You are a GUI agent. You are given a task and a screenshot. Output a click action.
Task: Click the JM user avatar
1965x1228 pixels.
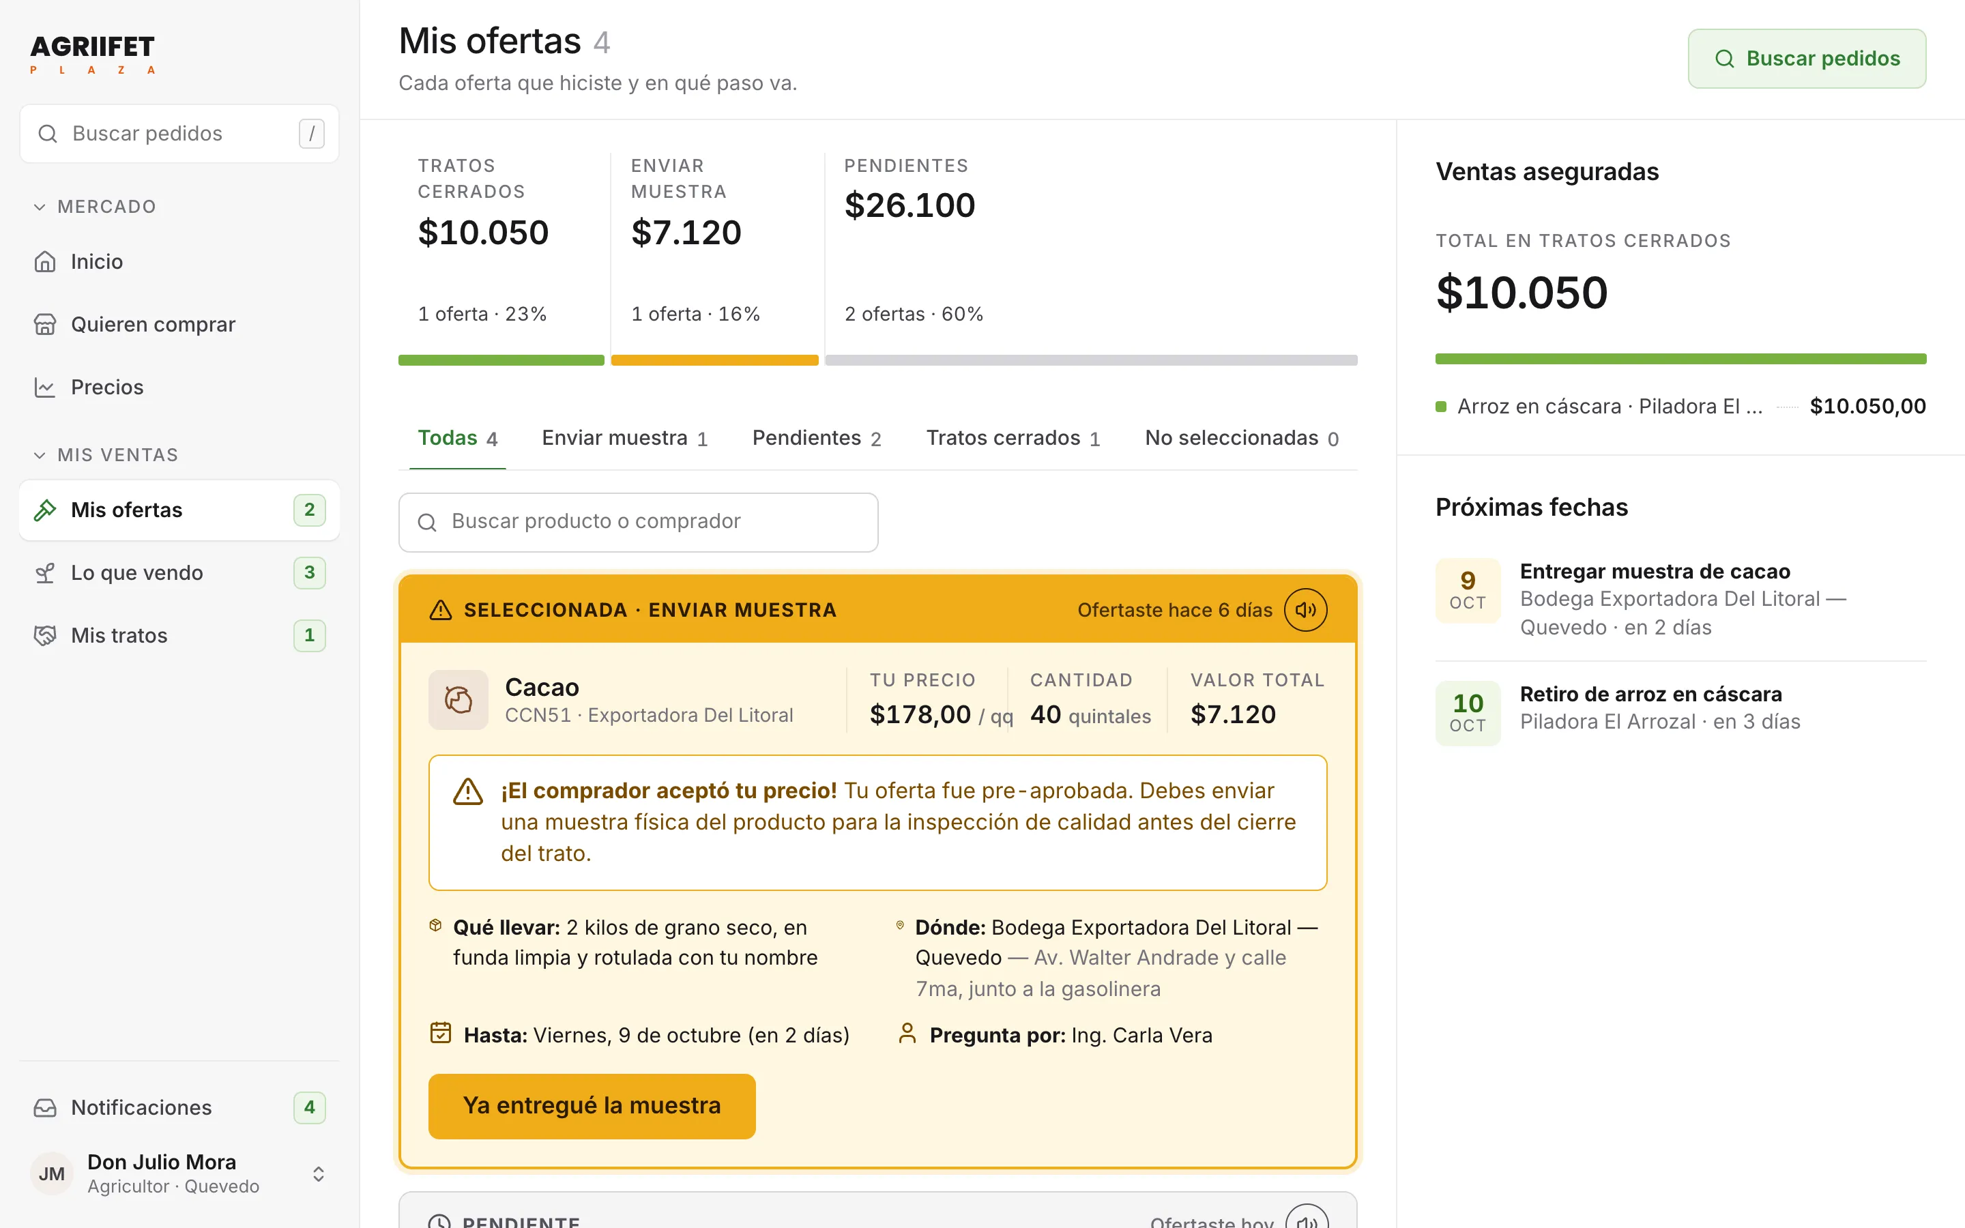tap(52, 1173)
